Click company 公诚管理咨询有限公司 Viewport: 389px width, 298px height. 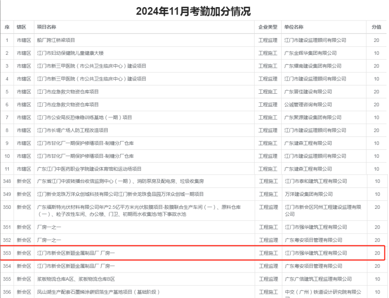pyautogui.click(x=308, y=105)
